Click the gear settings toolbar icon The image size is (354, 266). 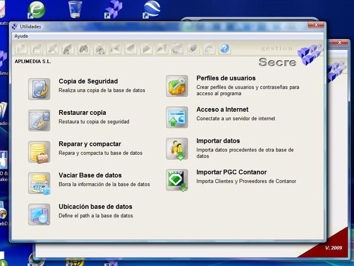[193, 49]
